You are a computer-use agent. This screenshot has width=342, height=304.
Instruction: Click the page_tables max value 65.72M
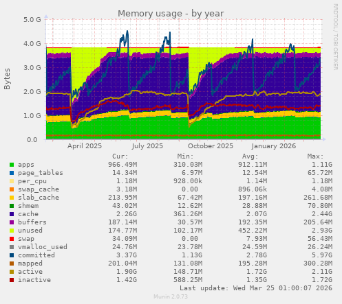click(x=320, y=173)
